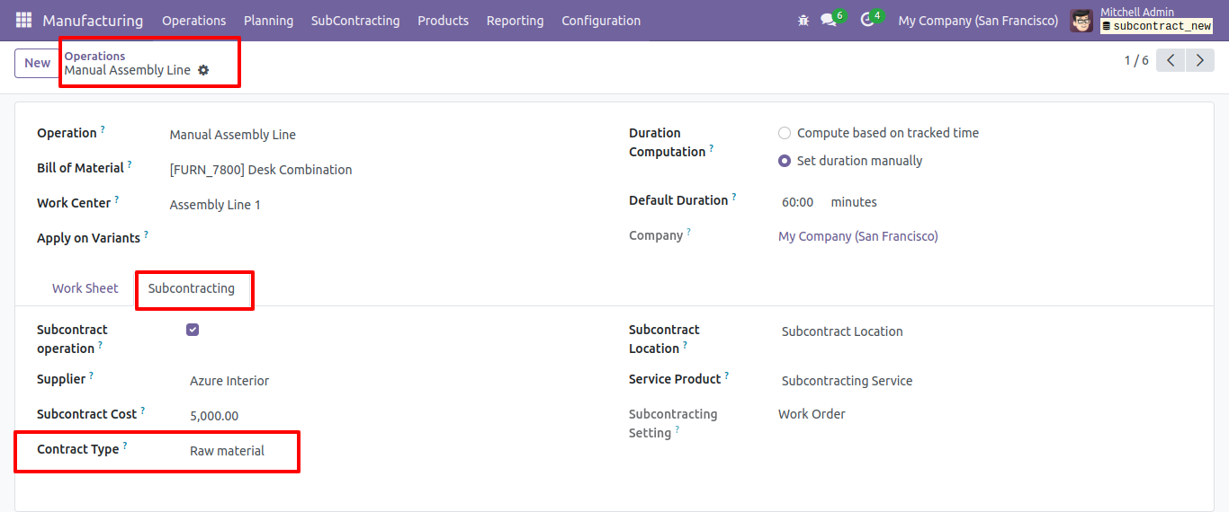Screen dimensions: 1229x512
Task: Click the New button
Action: [37, 63]
